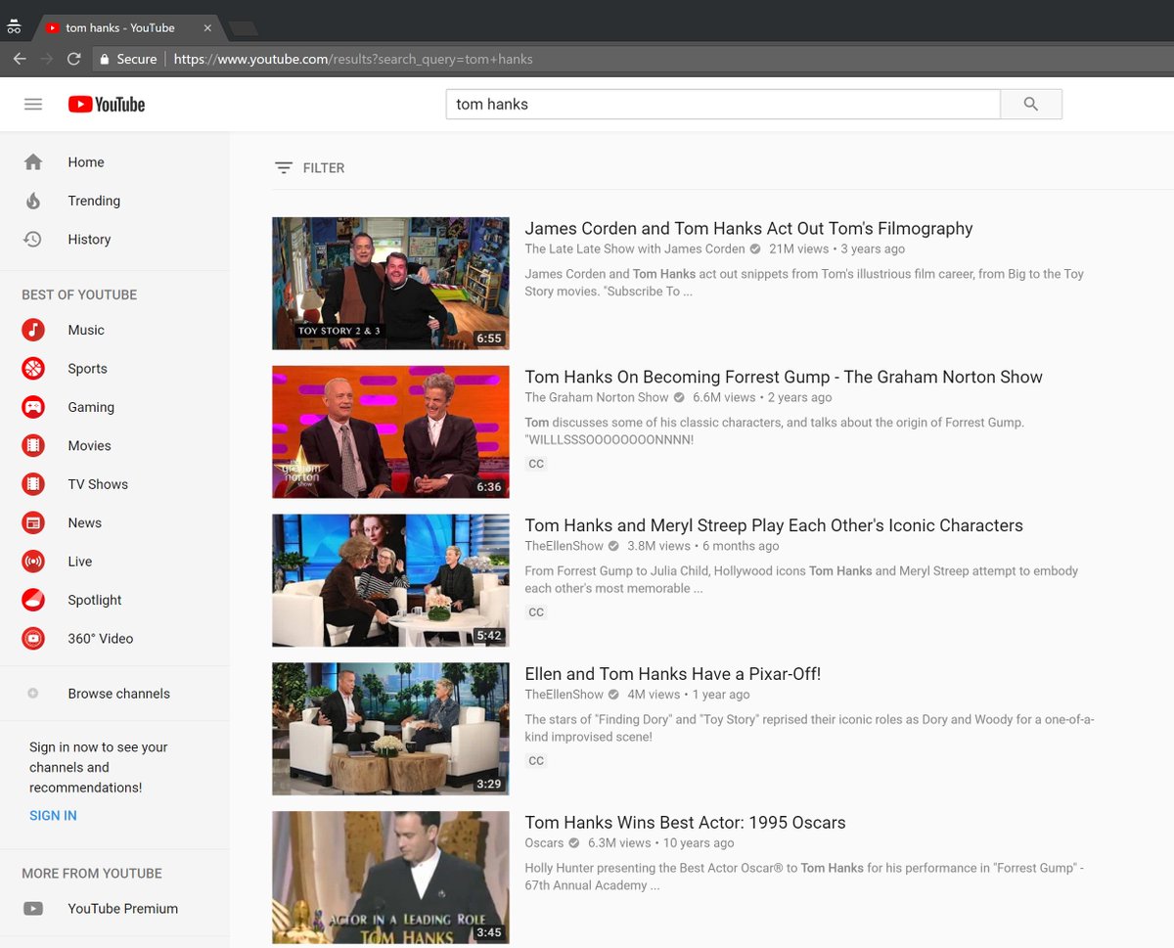The image size is (1174, 948).
Task: Visit TheEllenShow channel under Meryl Streep video
Action: pos(564,546)
